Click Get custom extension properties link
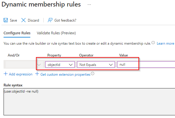175x118 pixels. pos(65,75)
